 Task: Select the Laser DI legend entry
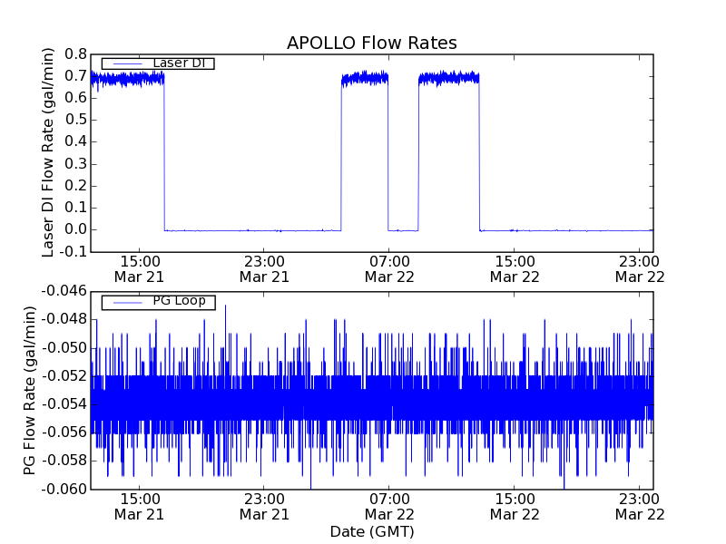click(178, 63)
